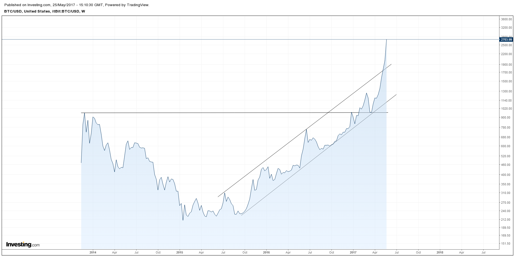Select the 520.00 price axis label

pos(506,156)
